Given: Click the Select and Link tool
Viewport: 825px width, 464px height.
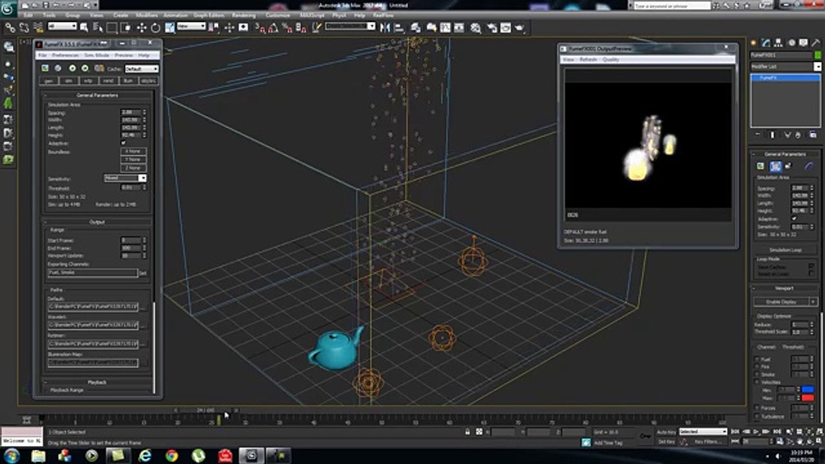Looking at the screenshot, I should [x=10, y=28].
